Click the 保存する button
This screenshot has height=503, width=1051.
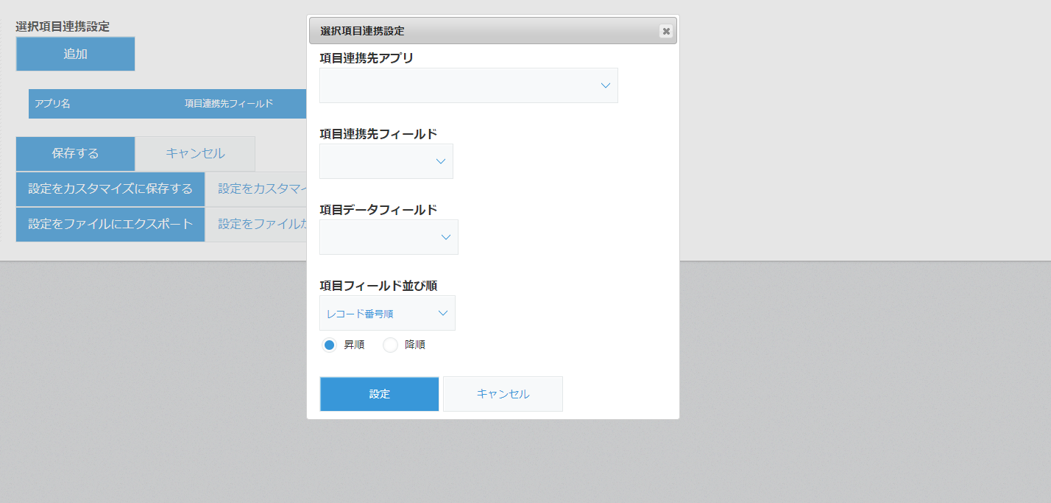(x=75, y=153)
